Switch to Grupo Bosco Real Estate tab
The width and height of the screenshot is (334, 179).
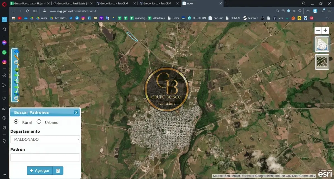tap(73, 3)
